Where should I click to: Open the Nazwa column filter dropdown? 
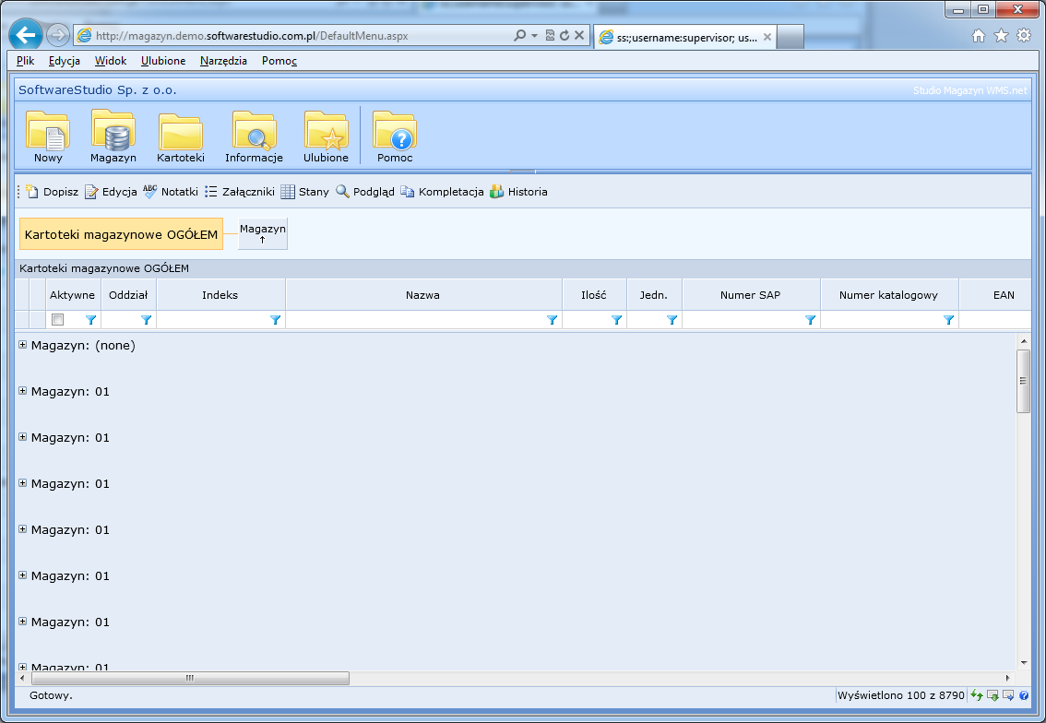coord(552,320)
